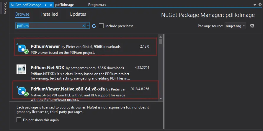Expand the search history dropdown arrow
The width and height of the screenshot is (263, 131).
click(x=88, y=26)
